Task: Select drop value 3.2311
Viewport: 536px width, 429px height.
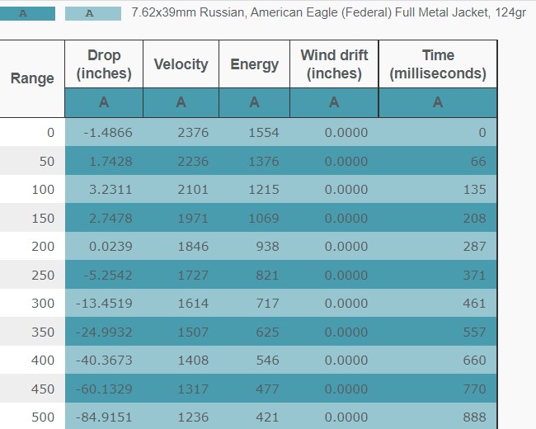Action: click(110, 190)
